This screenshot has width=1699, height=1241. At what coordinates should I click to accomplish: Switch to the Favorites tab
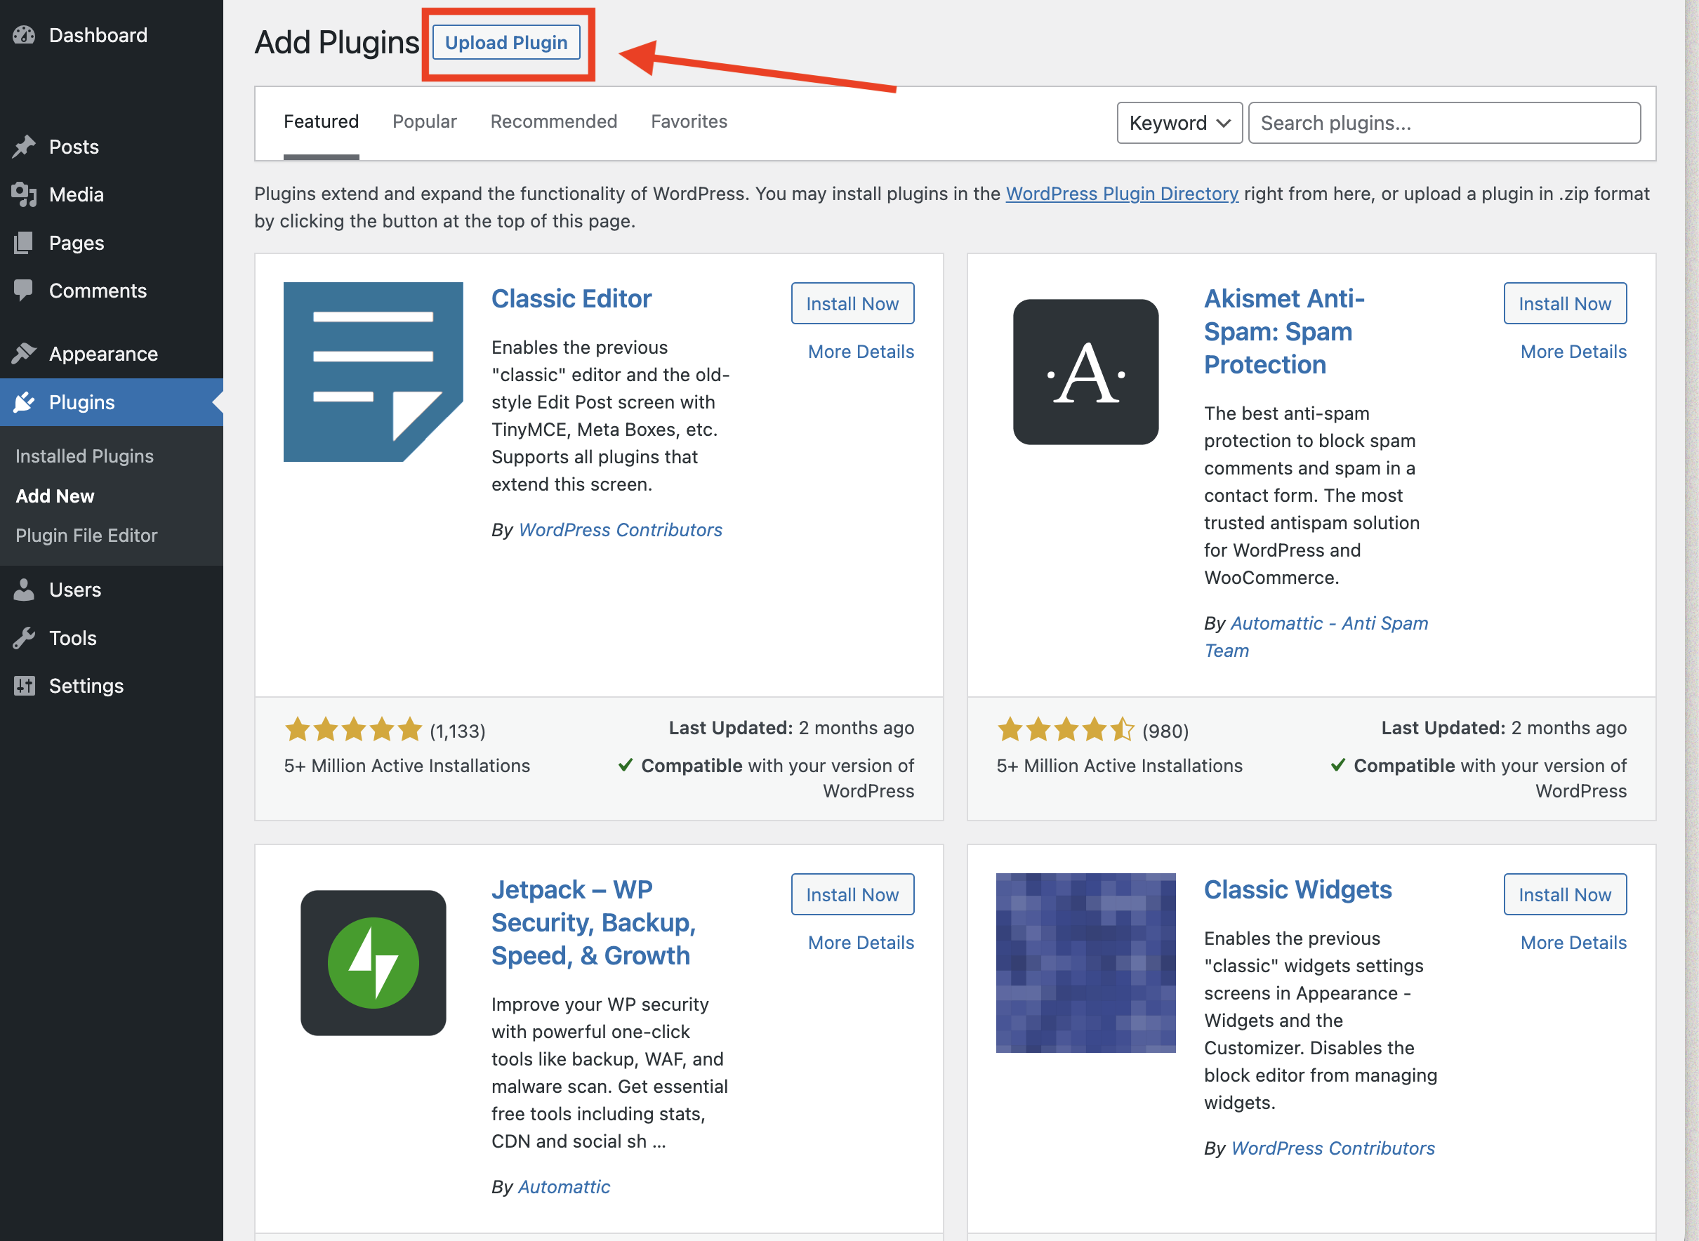pos(689,121)
